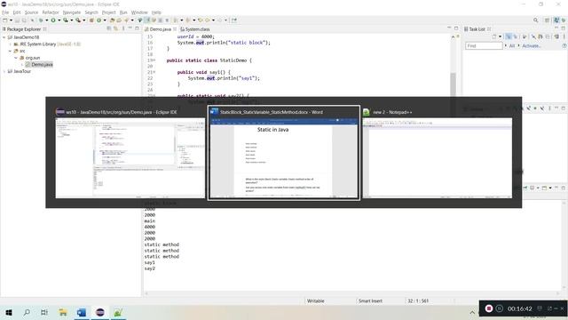The width and height of the screenshot is (568, 320).
Task: Open the Help menu
Action: [156, 12]
